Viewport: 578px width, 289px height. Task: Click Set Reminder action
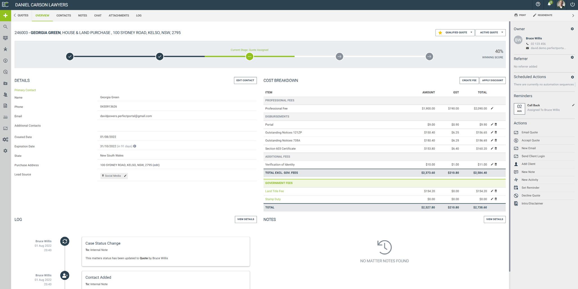click(530, 188)
